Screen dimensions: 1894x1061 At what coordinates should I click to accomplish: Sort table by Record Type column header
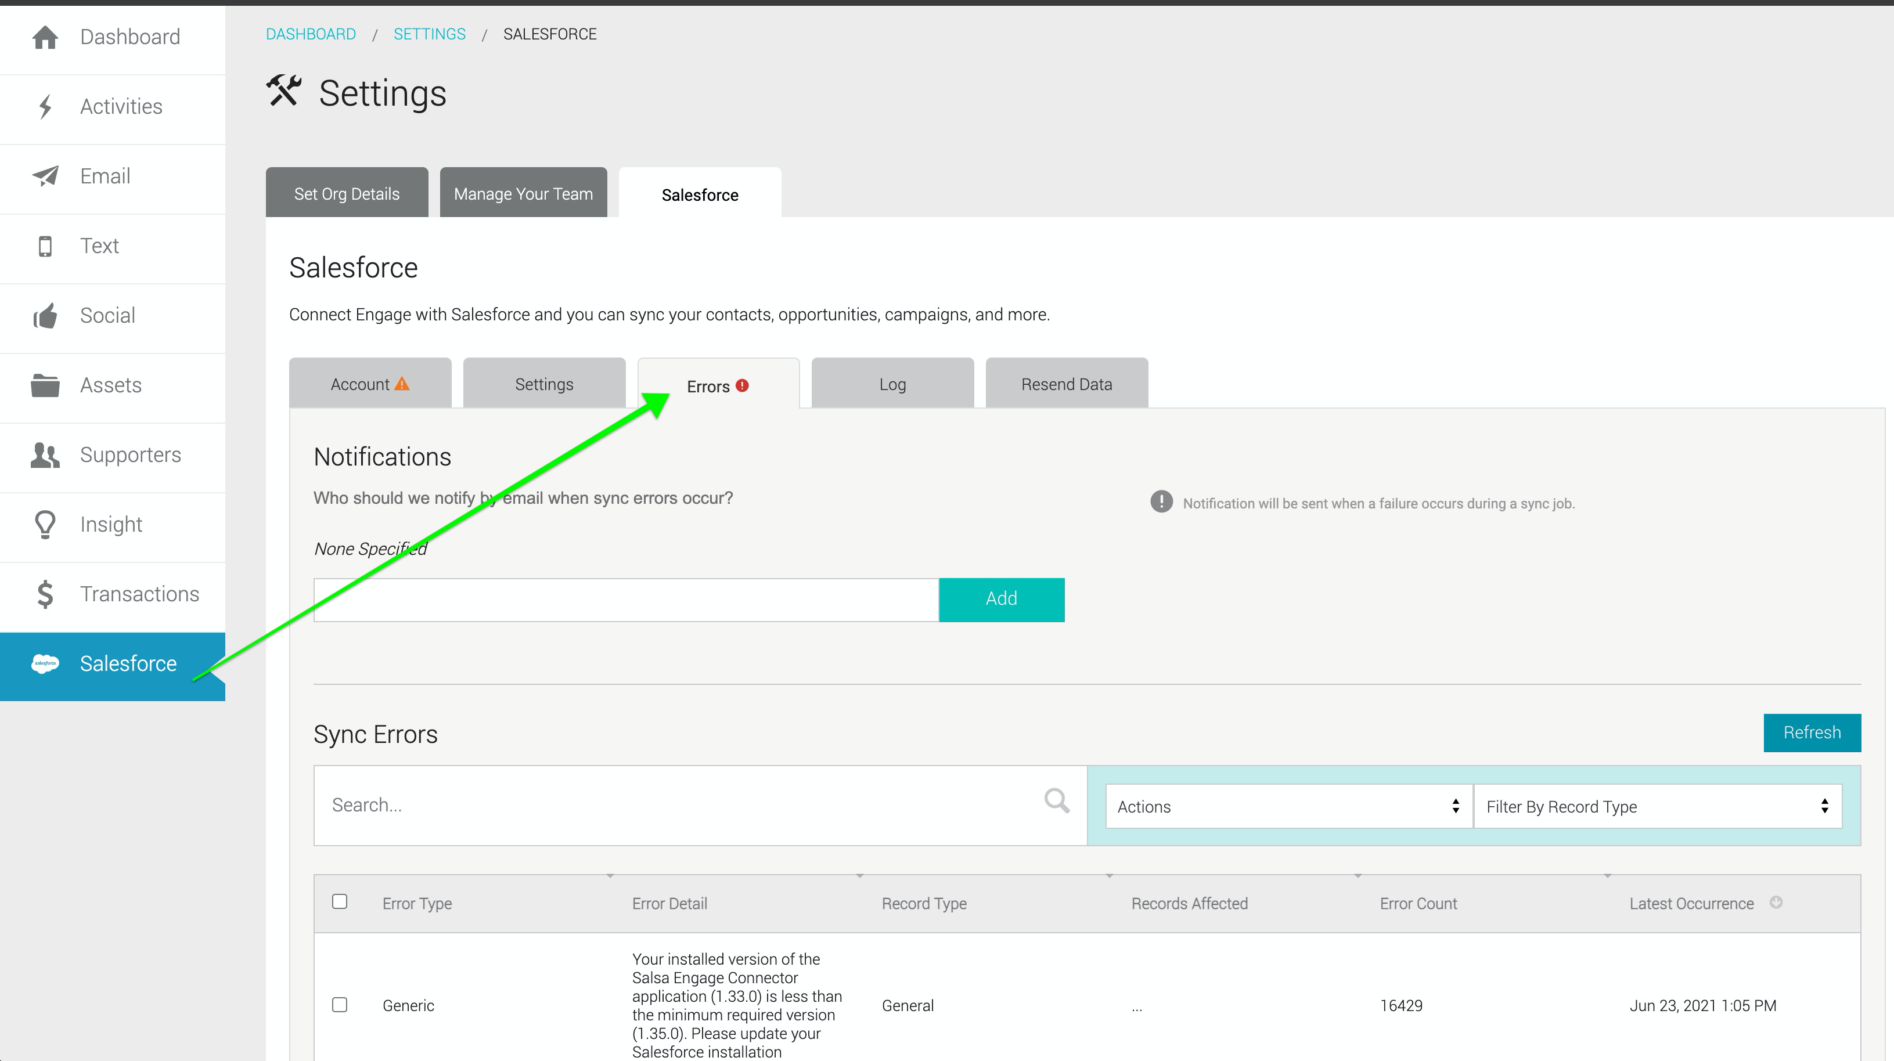(x=924, y=903)
